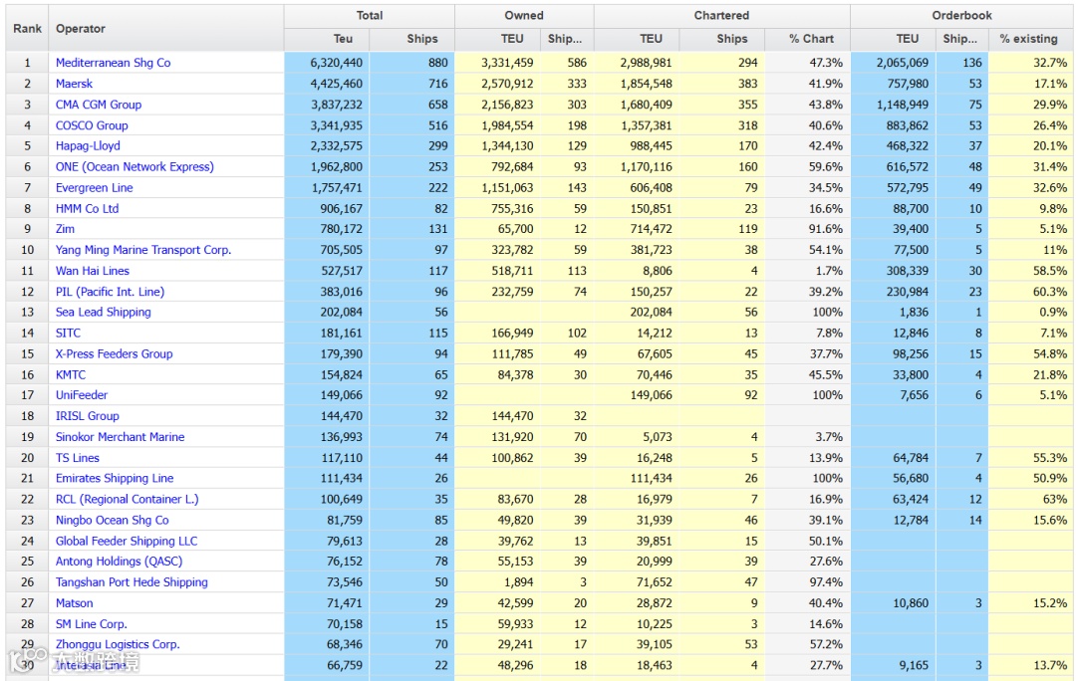Image resolution: width=1076 pixels, height=681 pixels.
Task: Sort by the Rank column header
Action: (x=28, y=28)
